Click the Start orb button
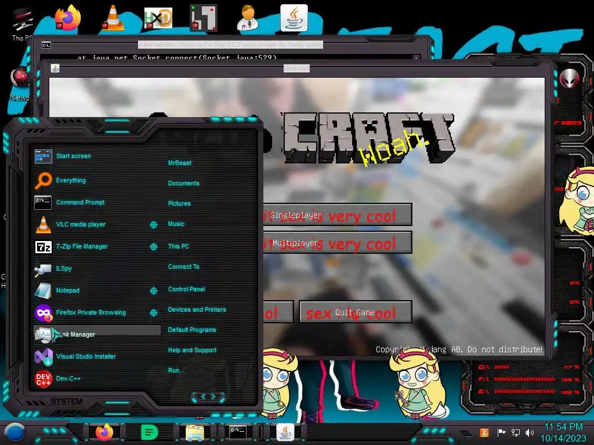The height and width of the screenshot is (445, 594). [15, 433]
